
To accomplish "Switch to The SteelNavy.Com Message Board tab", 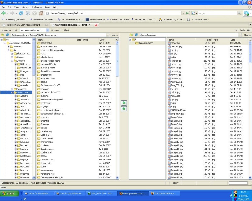I will pyautogui.click(x=23, y=25).
